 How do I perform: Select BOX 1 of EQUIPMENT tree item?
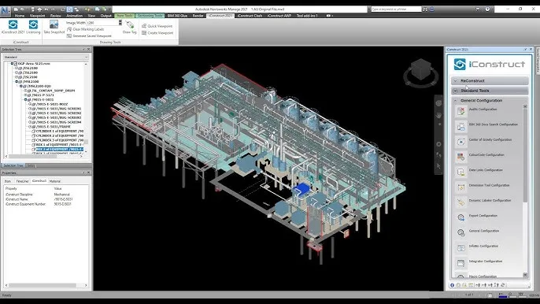click(x=59, y=145)
